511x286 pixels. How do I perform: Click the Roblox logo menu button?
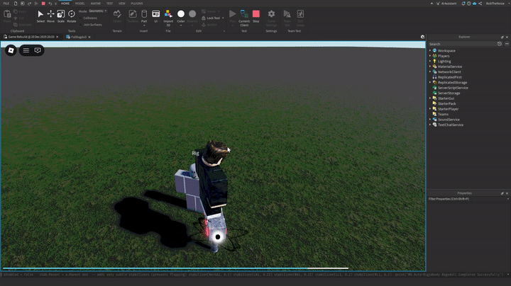point(11,50)
